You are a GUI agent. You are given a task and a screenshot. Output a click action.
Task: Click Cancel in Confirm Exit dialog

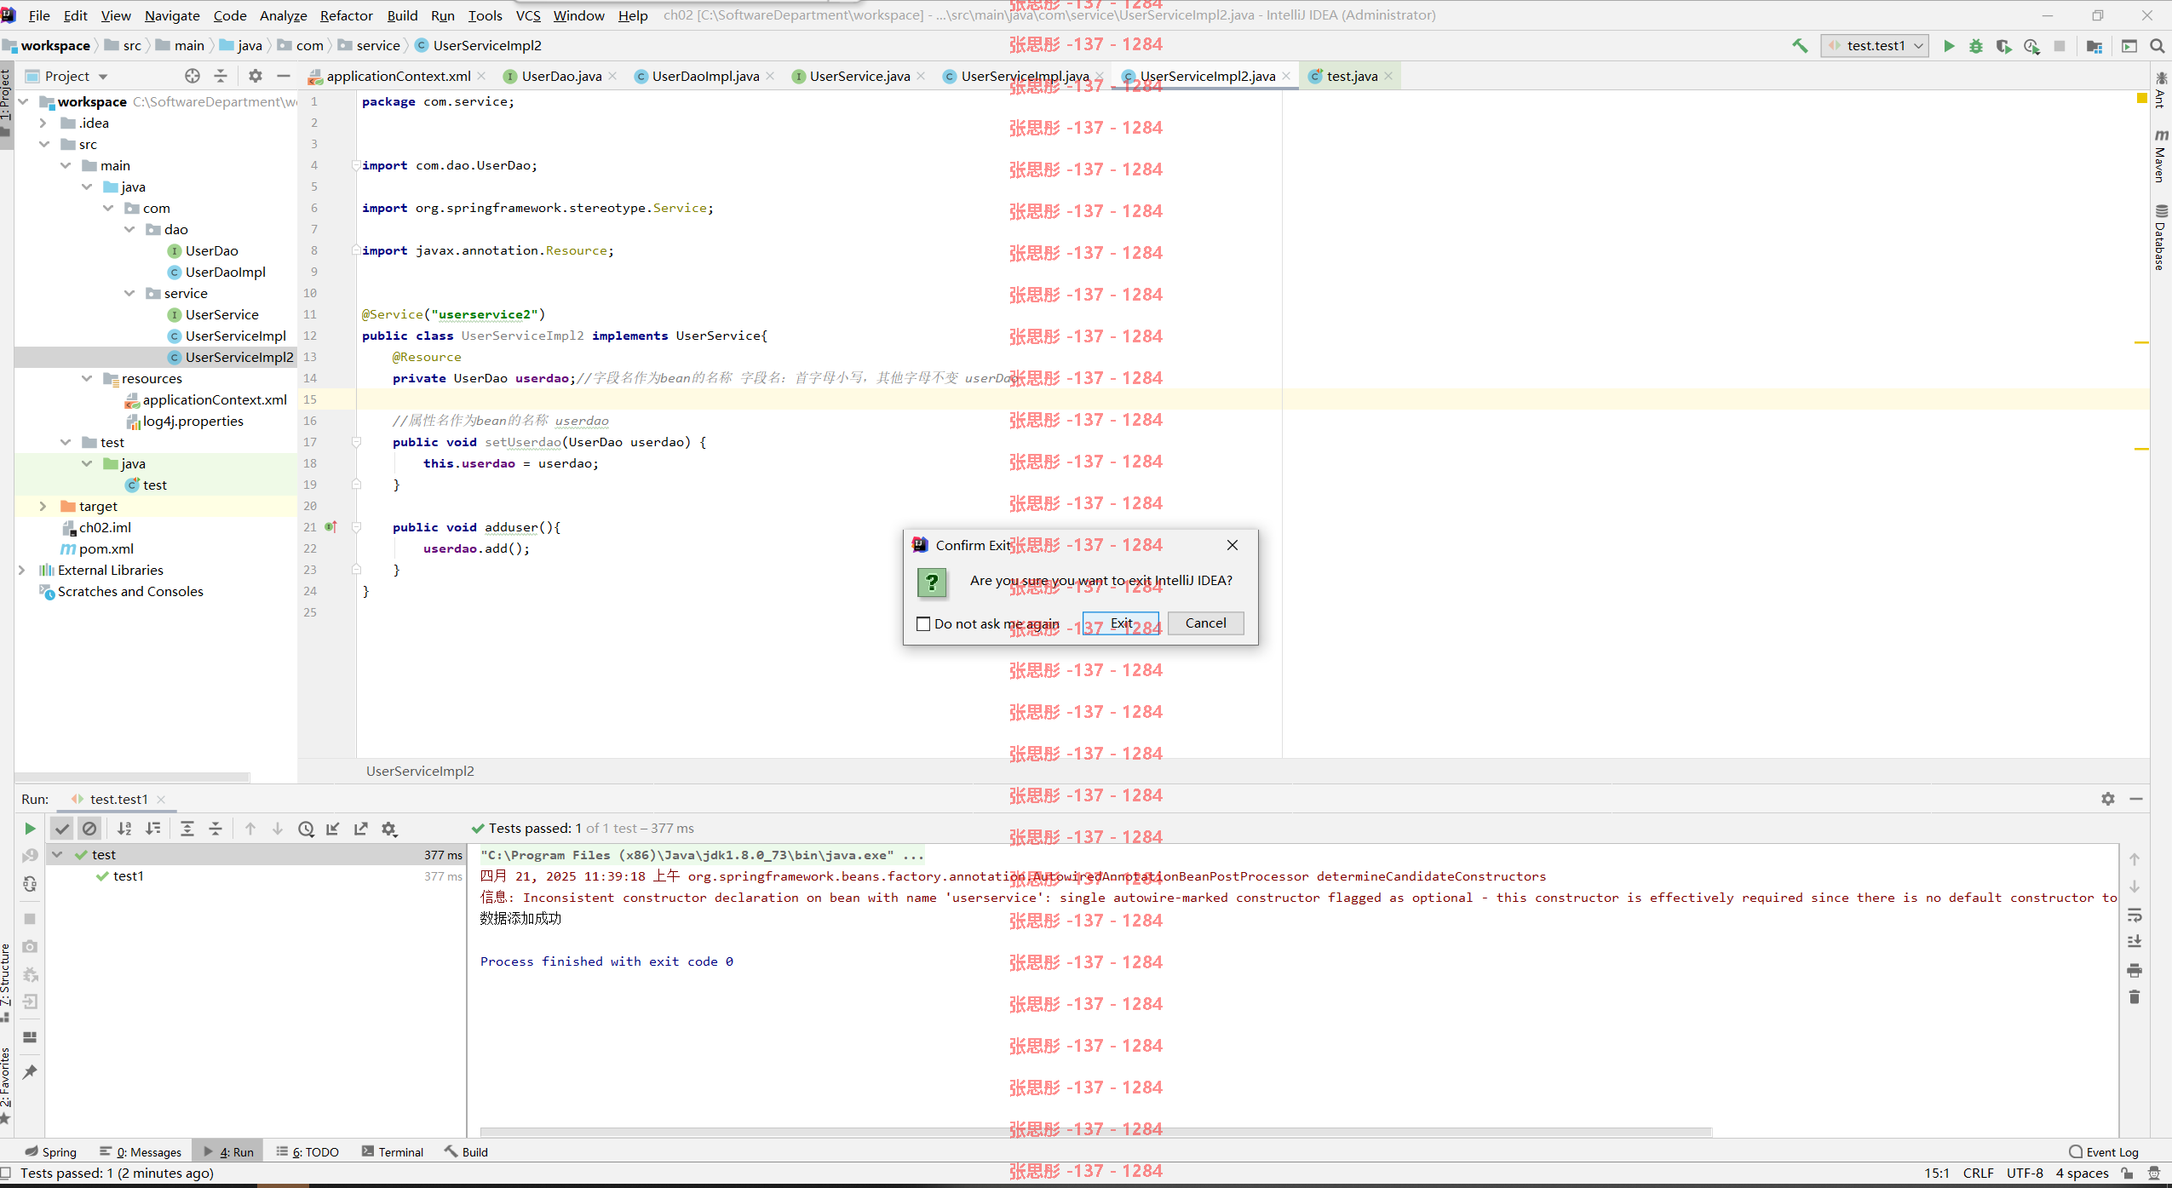(1205, 623)
